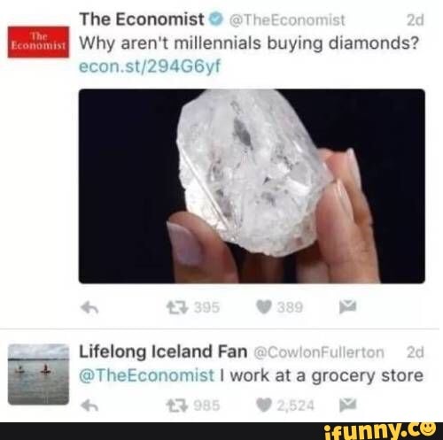The image size is (443, 440).
Task: Click the ifunny.co watermark logo
Action: [x=380, y=431]
